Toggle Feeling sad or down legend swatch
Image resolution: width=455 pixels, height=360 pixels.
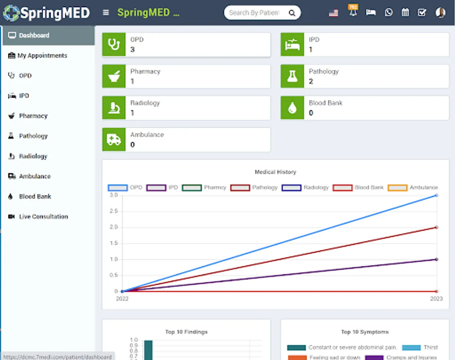(297, 358)
